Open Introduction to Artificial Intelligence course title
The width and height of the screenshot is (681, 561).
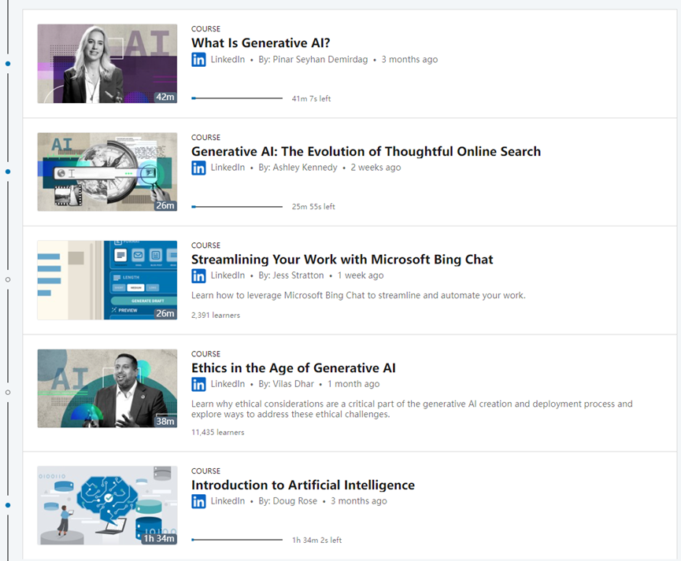point(303,485)
